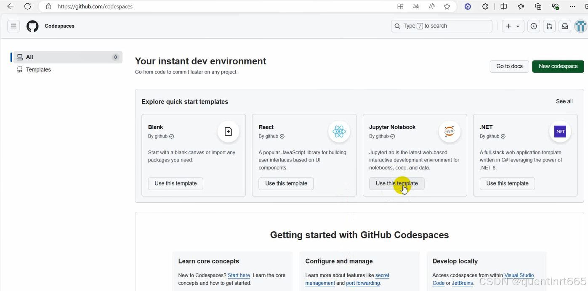Click 'Configure and manage' heading
Screen dimensions: 588x291
[x=339, y=261]
